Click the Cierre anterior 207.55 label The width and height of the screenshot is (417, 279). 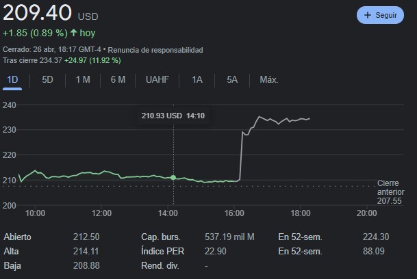(x=390, y=192)
